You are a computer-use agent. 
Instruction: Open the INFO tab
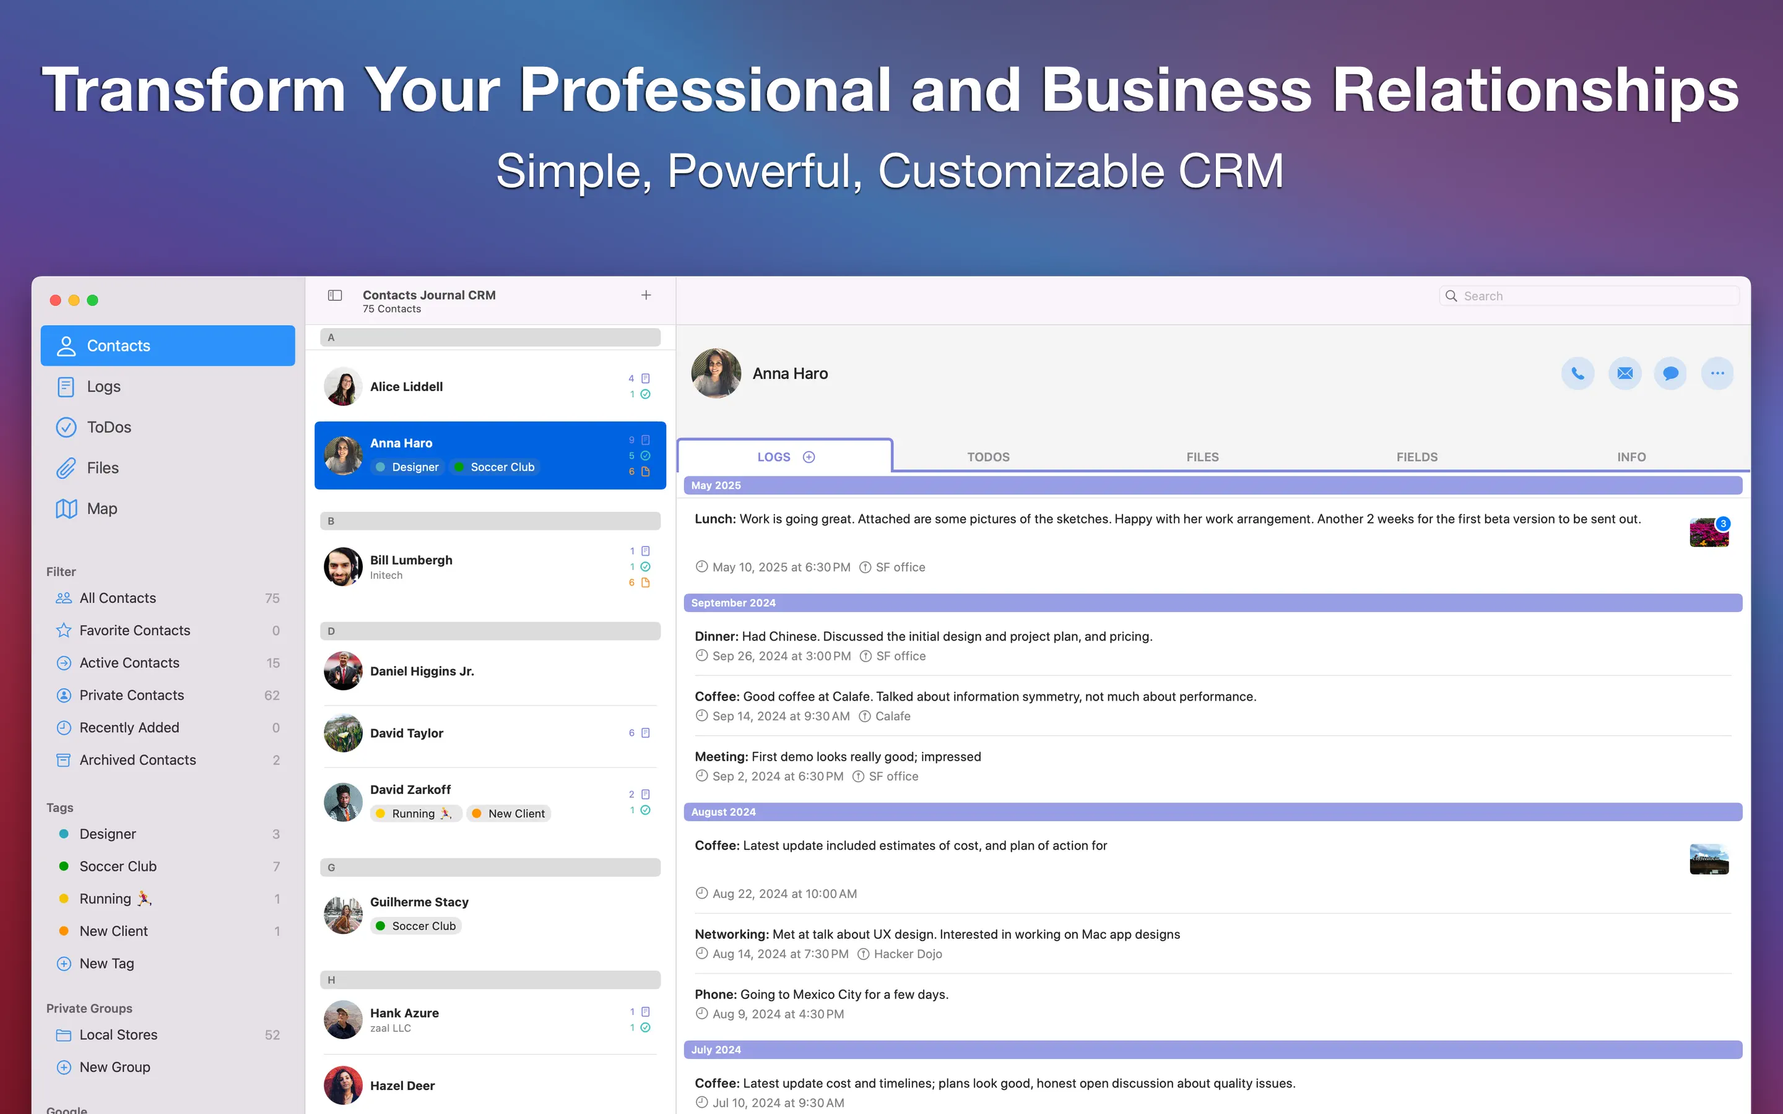[1631, 457]
